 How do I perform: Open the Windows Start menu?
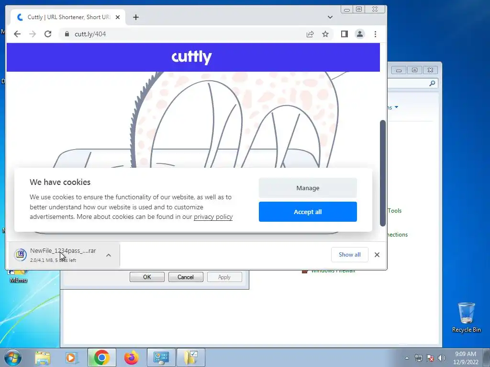point(12,357)
